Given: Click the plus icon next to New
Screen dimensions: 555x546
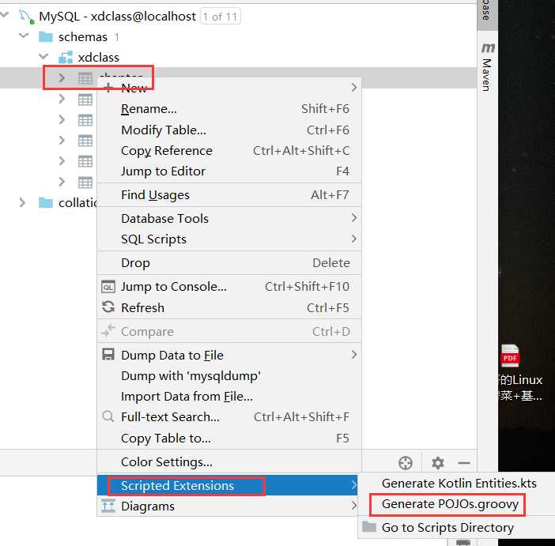Looking at the screenshot, I should point(108,88).
